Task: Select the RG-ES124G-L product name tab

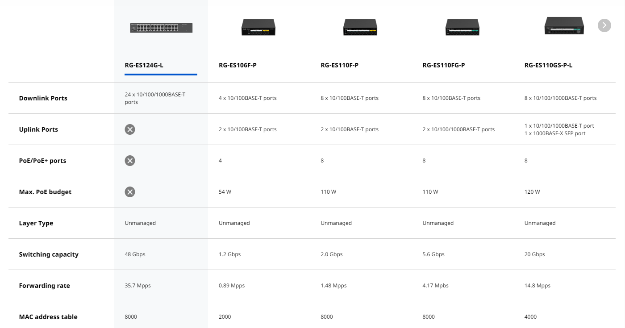Action: pyautogui.click(x=144, y=65)
